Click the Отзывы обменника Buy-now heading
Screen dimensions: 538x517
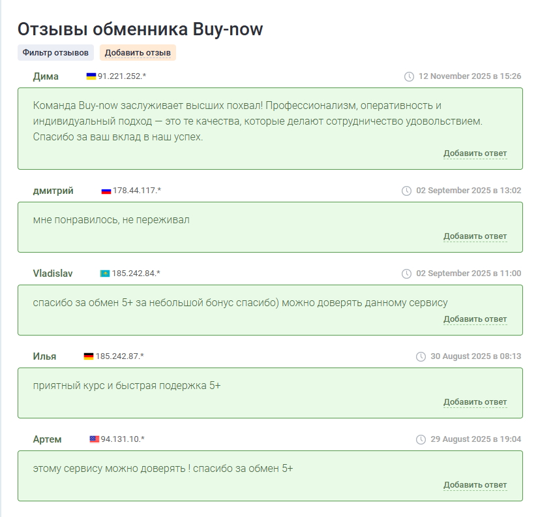[x=140, y=29]
